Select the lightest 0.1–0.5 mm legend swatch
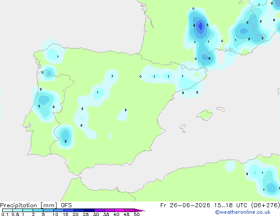This screenshot has width=280, height=216. pos(8,210)
